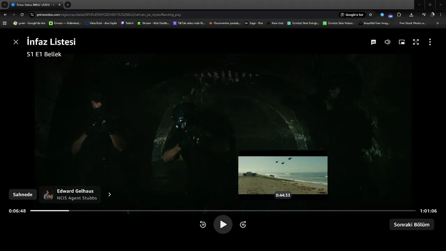Close the video player with the X icon

click(16, 42)
